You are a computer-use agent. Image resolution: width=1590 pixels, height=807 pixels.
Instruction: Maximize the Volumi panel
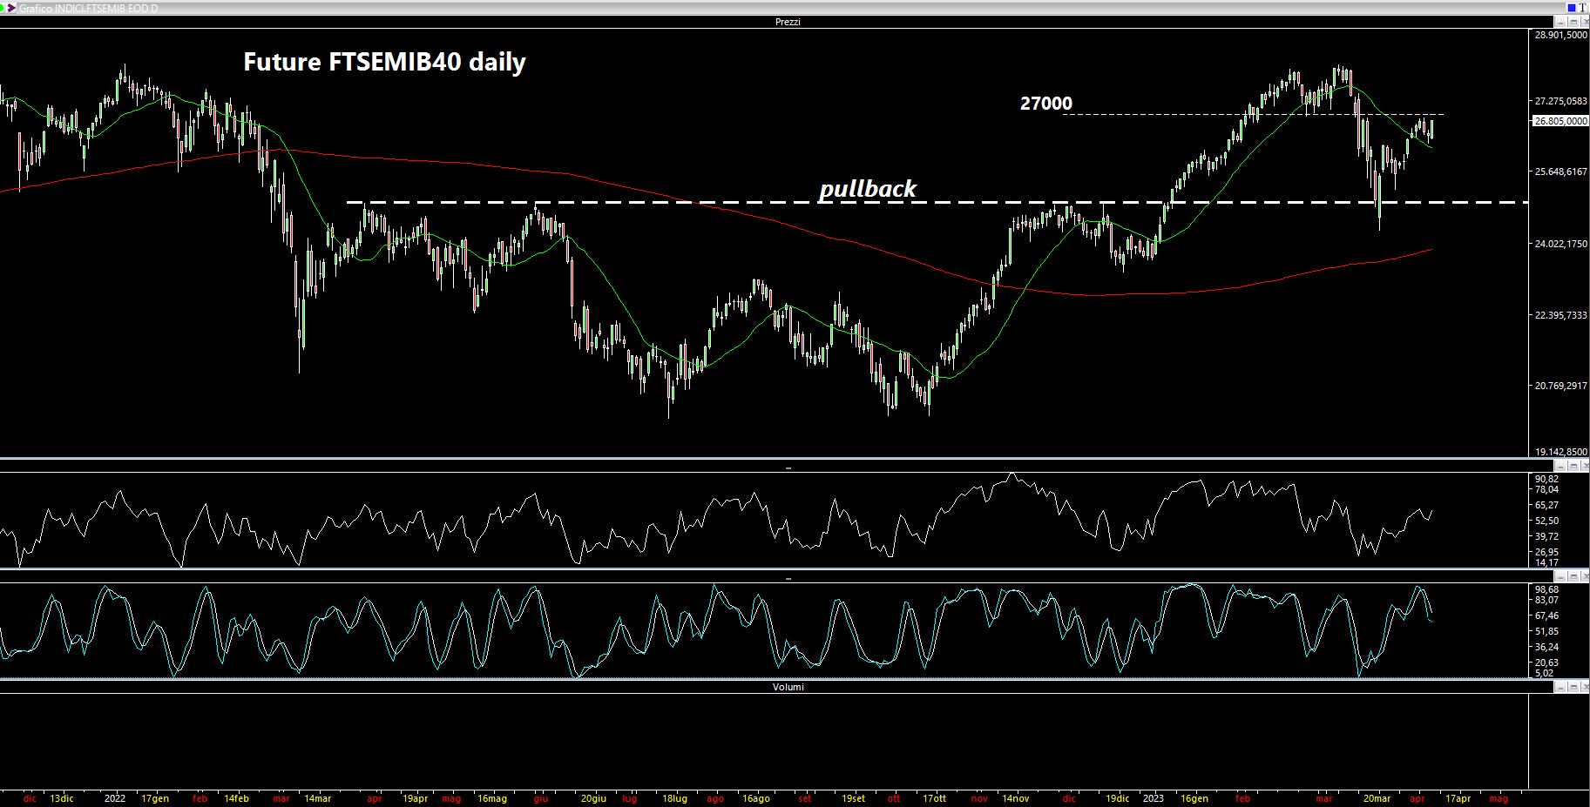pyautogui.click(x=1573, y=687)
